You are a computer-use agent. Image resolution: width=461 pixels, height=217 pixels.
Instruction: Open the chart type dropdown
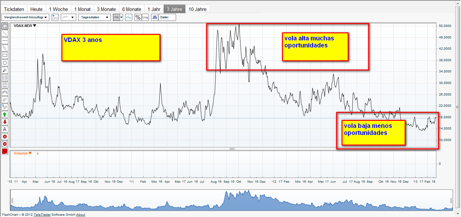click(68, 17)
